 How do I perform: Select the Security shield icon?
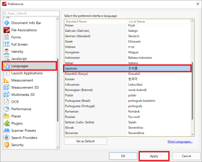coord(7,145)
